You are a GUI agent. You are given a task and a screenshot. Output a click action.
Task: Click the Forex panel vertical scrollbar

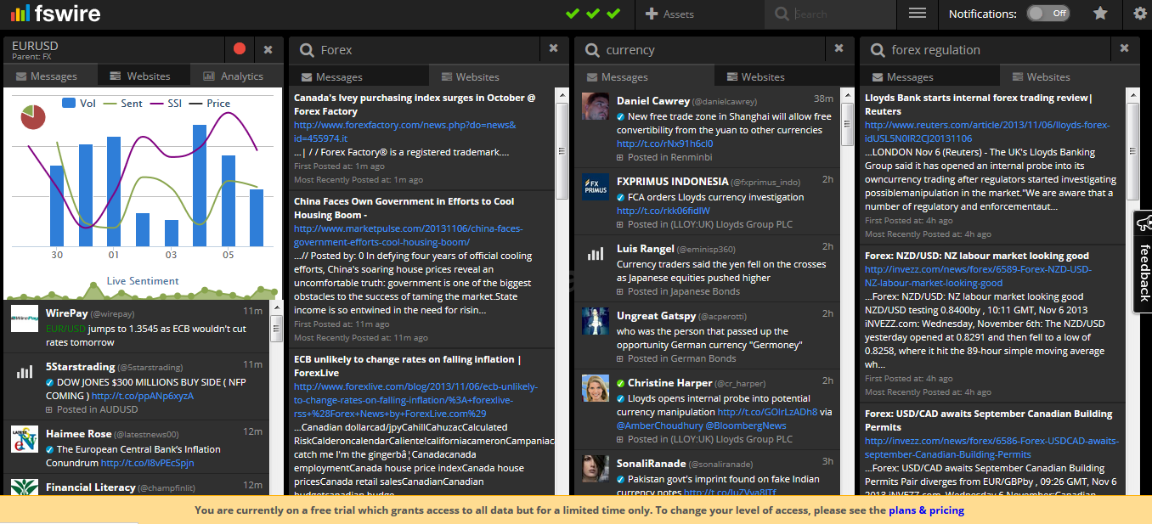562,153
